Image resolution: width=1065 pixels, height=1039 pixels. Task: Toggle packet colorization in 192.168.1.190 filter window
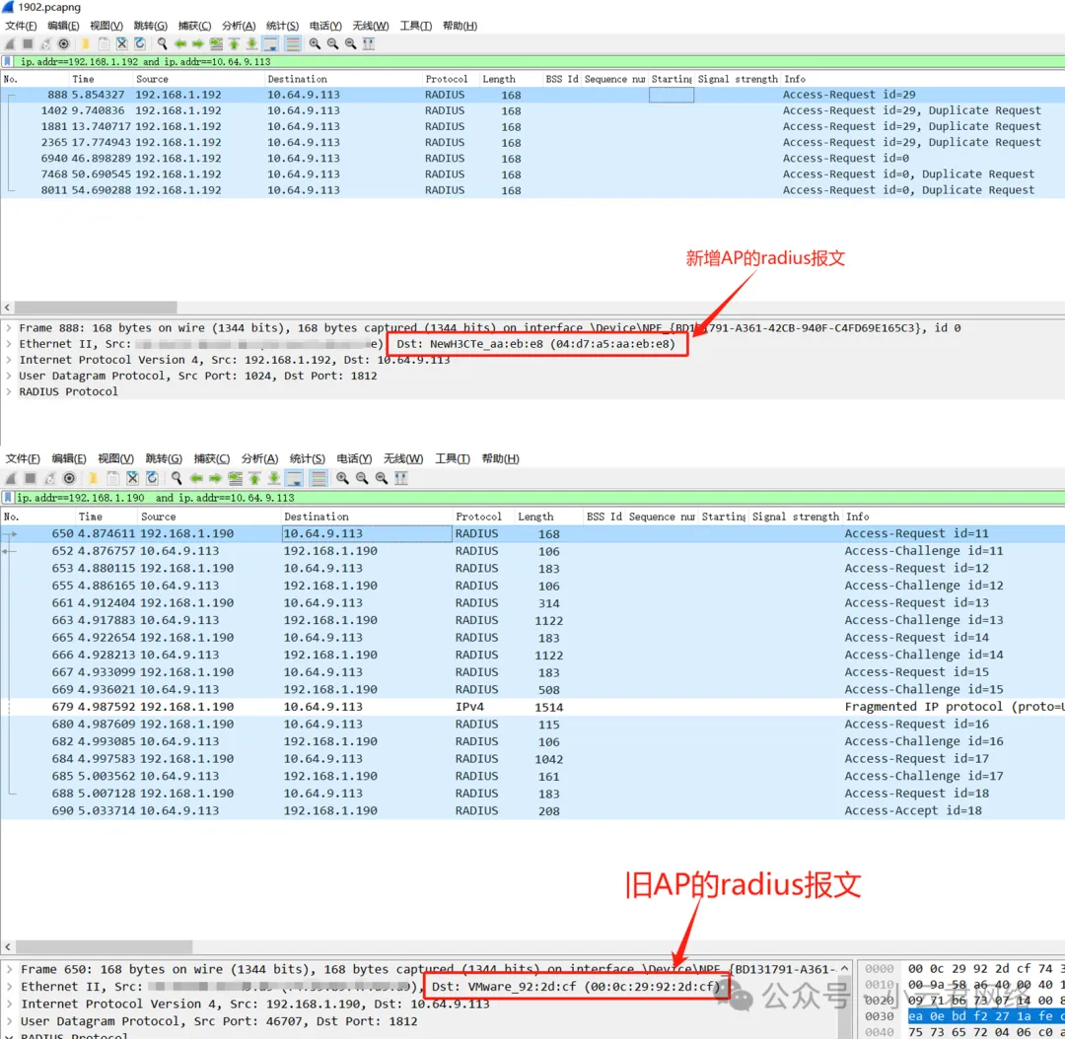tap(319, 478)
